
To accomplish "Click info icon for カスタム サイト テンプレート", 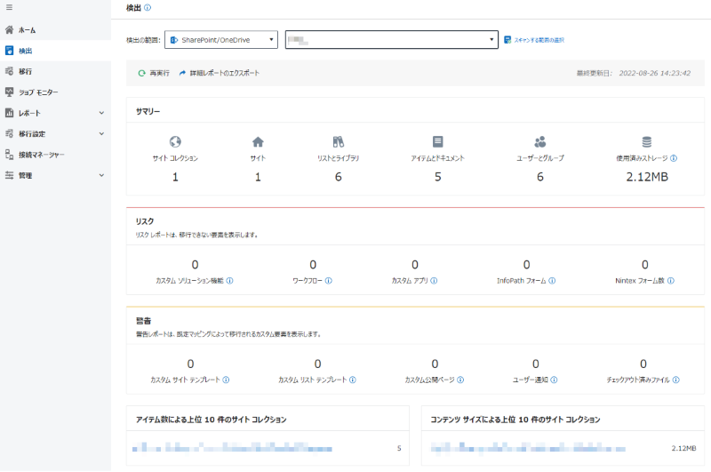I will 227,380.
